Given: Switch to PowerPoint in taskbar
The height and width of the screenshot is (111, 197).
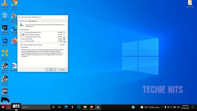Looking at the screenshot, I should [91, 107].
